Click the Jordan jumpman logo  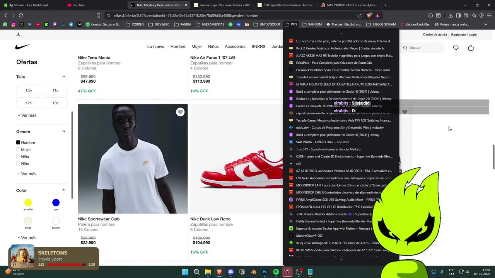tap(19, 34)
